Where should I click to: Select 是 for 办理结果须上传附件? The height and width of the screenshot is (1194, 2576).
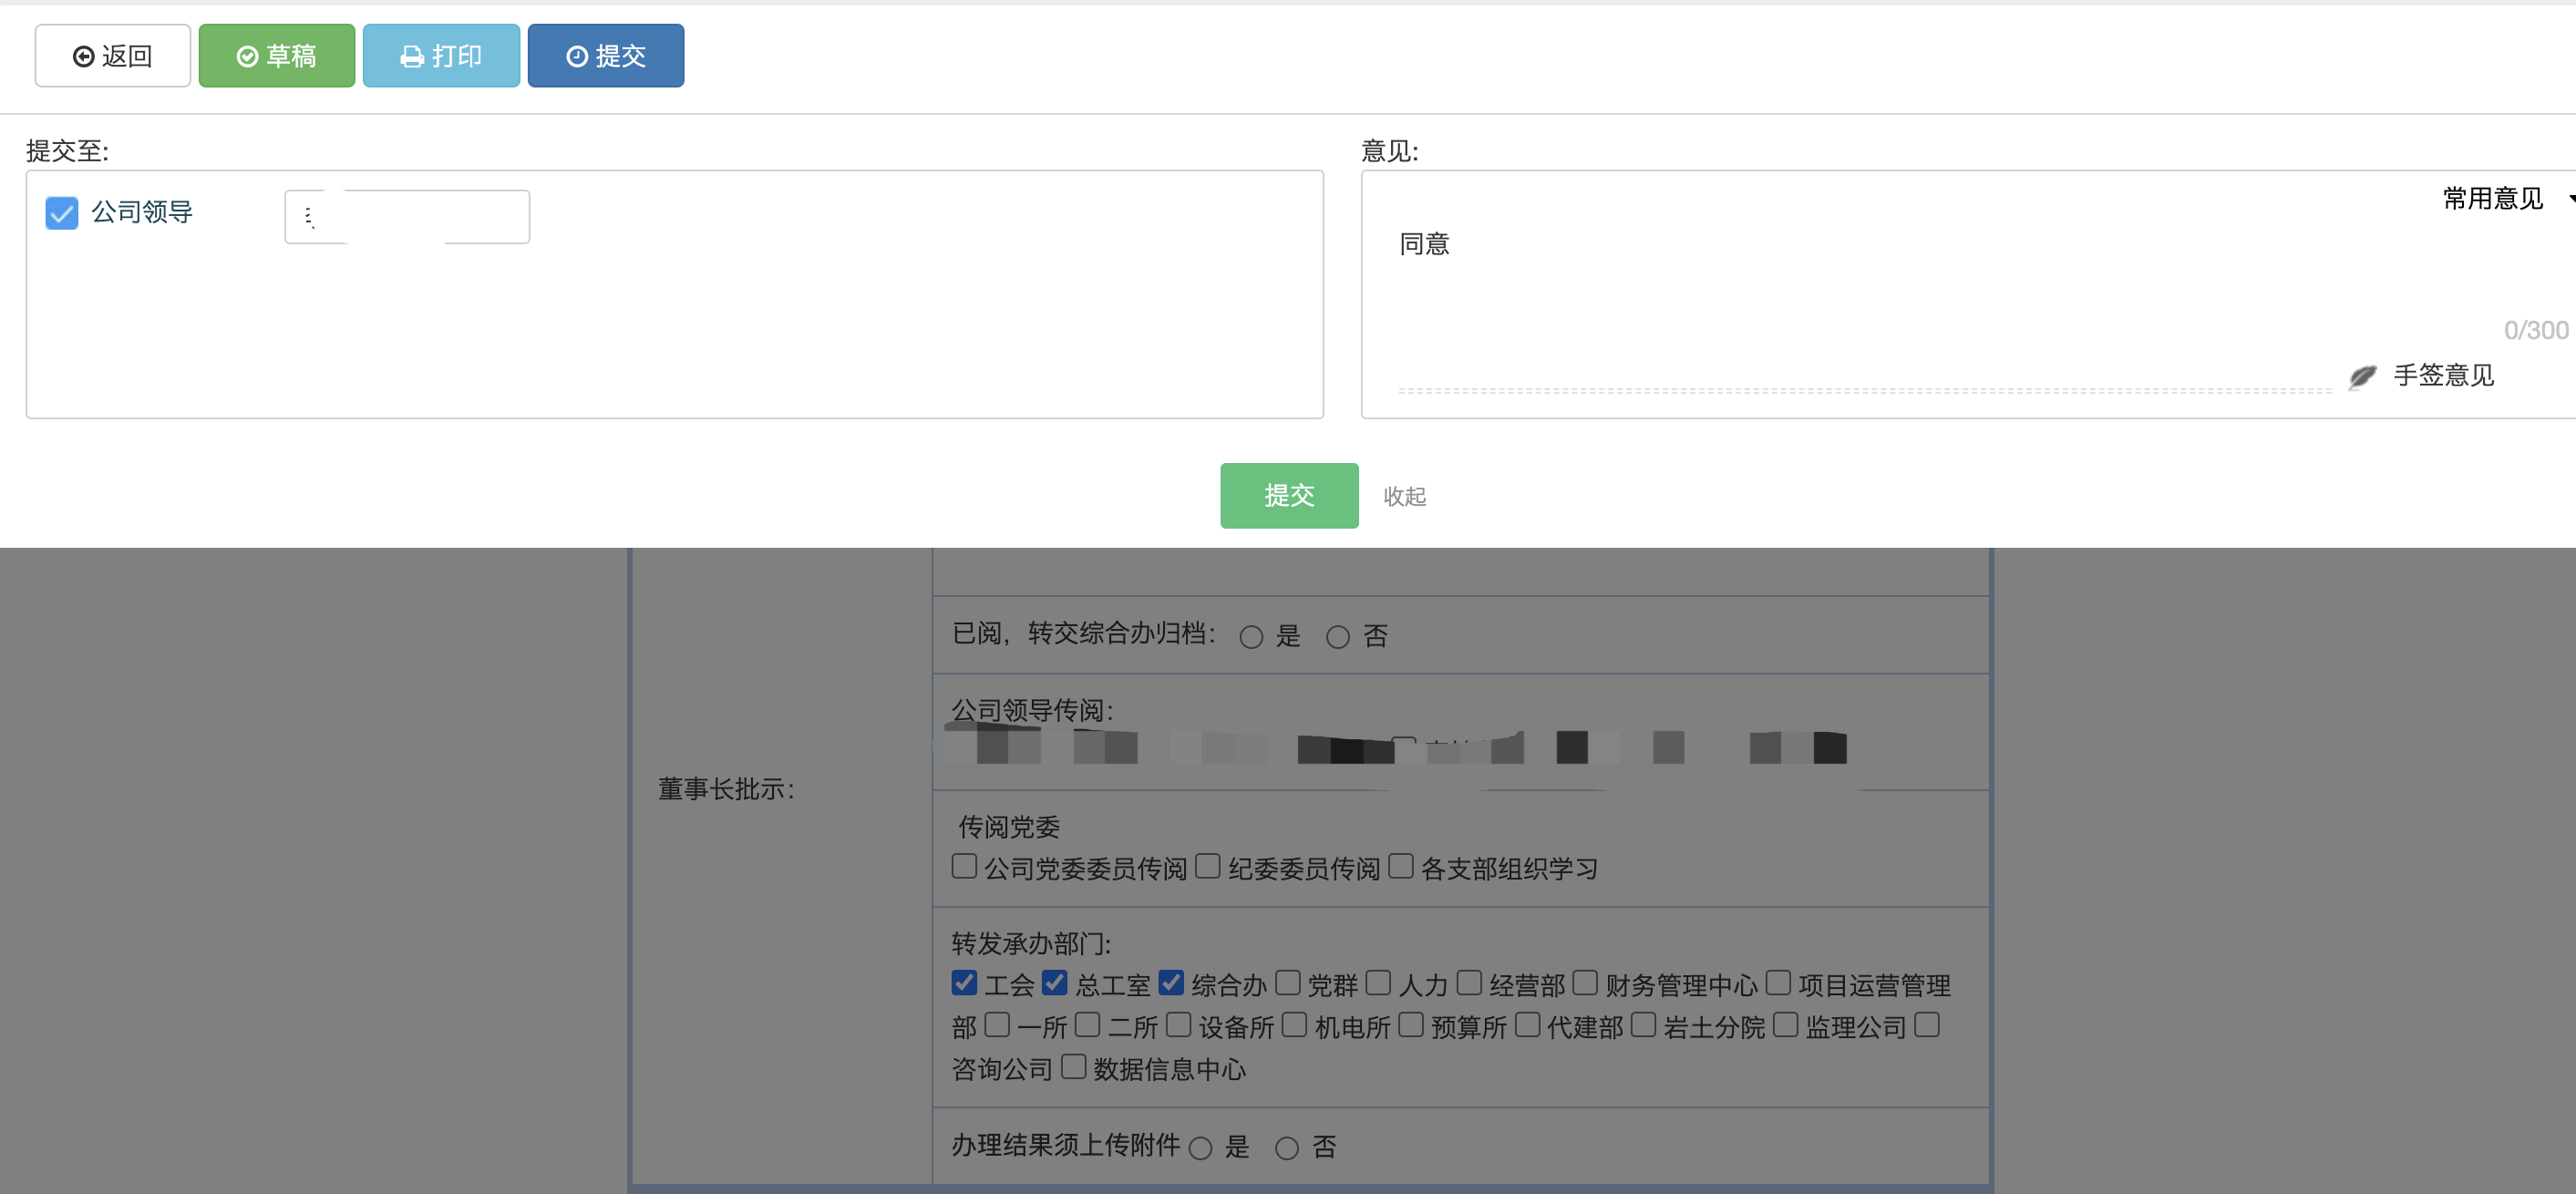click(x=1201, y=1148)
